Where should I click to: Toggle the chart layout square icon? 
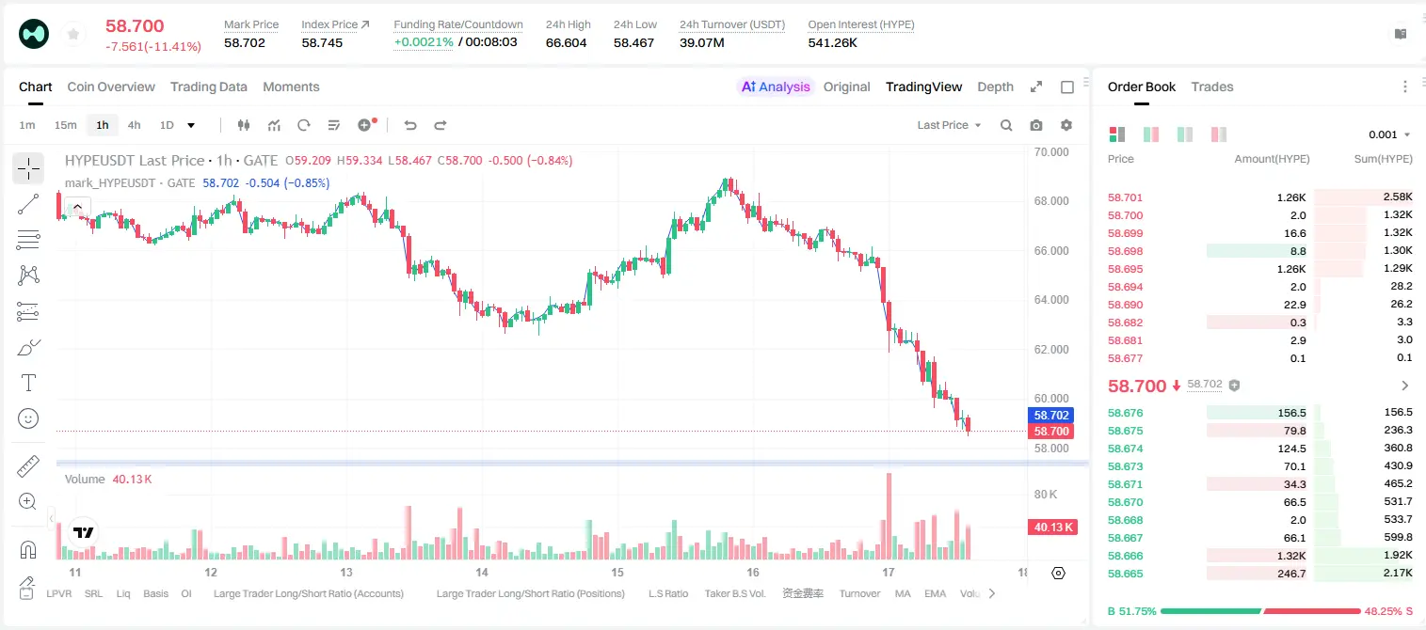coord(1067,87)
